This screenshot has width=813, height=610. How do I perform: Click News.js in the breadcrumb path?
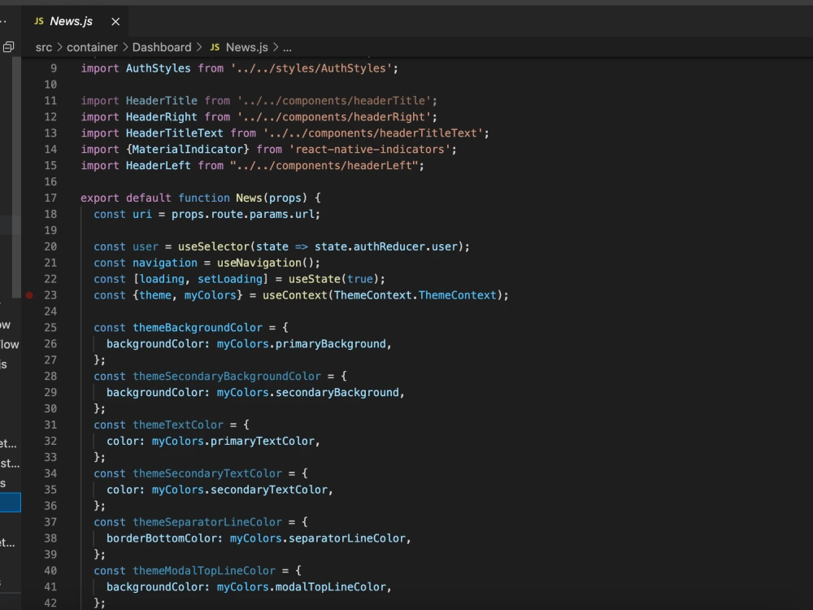[247, 47]
